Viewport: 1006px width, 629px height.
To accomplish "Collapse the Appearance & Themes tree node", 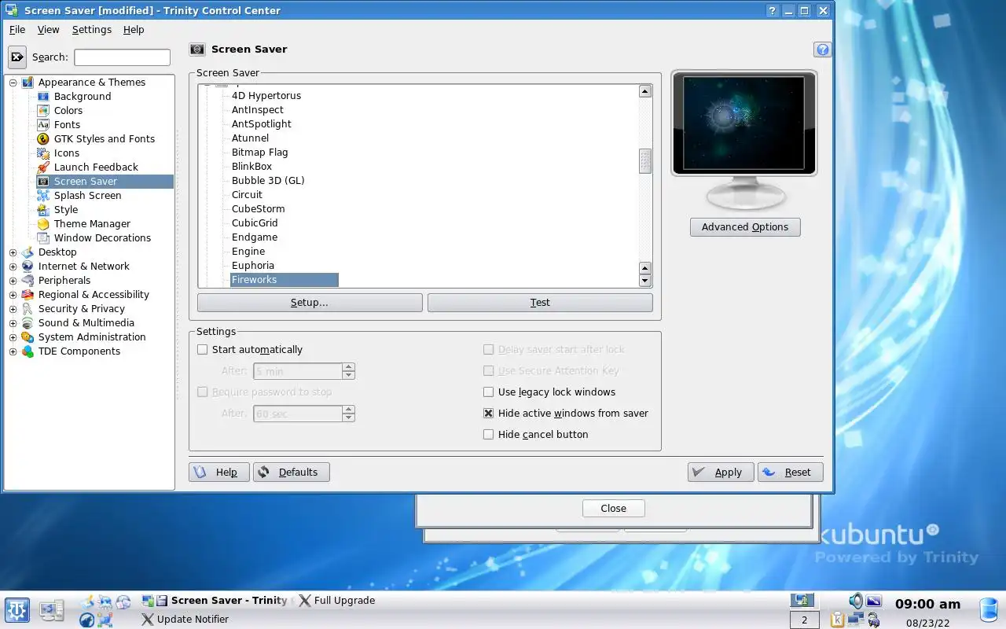I will click(13, 83).
